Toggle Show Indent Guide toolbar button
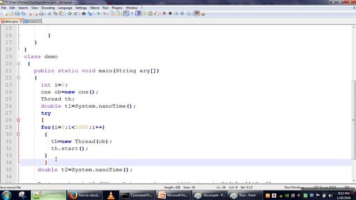The height and width of the screenshot is (200, 356). coord(138,14)
